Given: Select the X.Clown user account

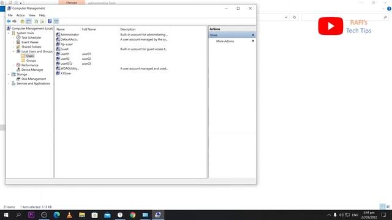Looking at the screenshot, I should pos(66,73).
